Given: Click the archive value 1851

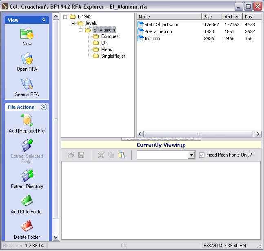Looking at the screenshot, I should tap(229, 31).
